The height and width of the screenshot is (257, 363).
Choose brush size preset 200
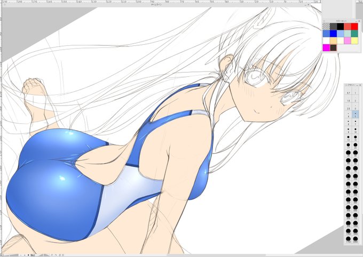click(356, 193)
